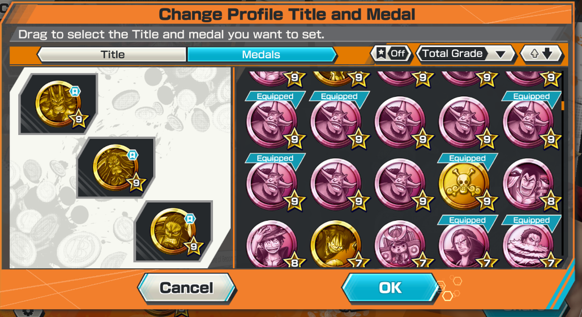Switch to the Title tab
This screenshot has height=317, width=582.
pyautogui.click(x=112, y=54)
